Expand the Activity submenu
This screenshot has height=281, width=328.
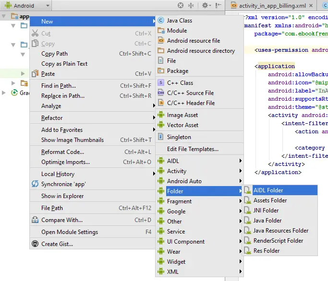pos(241,171)
